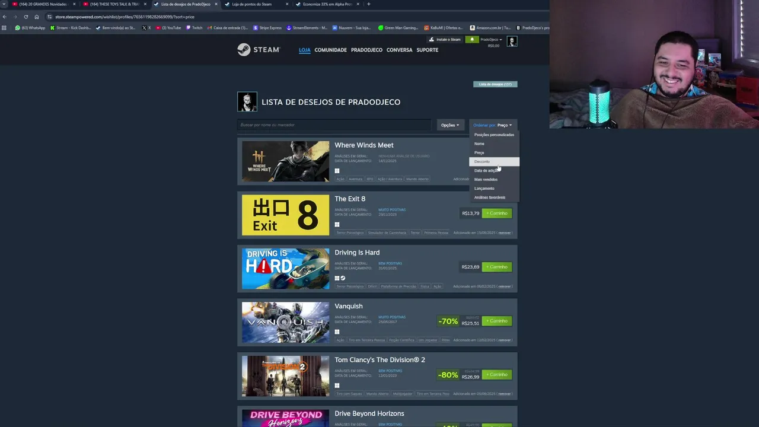The image size is (759, 427).
Task: Open the SUPORTE navigation tab
Action: click(x=428, y=50)
